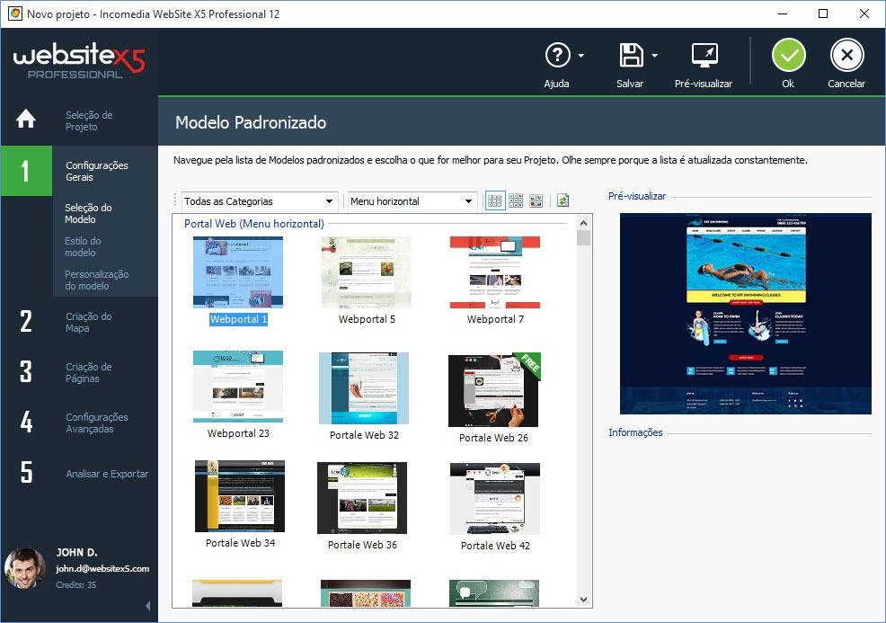Go to the home Seleção de Projeto icon
Viewport: 886px width, 623px height.
pyautogui.click(x=26, y=120)
